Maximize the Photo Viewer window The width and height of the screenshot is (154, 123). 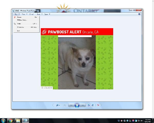(x=134, y=10)
